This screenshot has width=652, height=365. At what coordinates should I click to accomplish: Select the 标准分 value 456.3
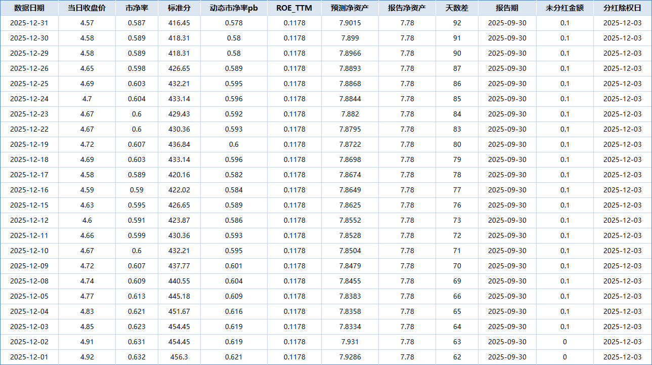tap(179, 357)
